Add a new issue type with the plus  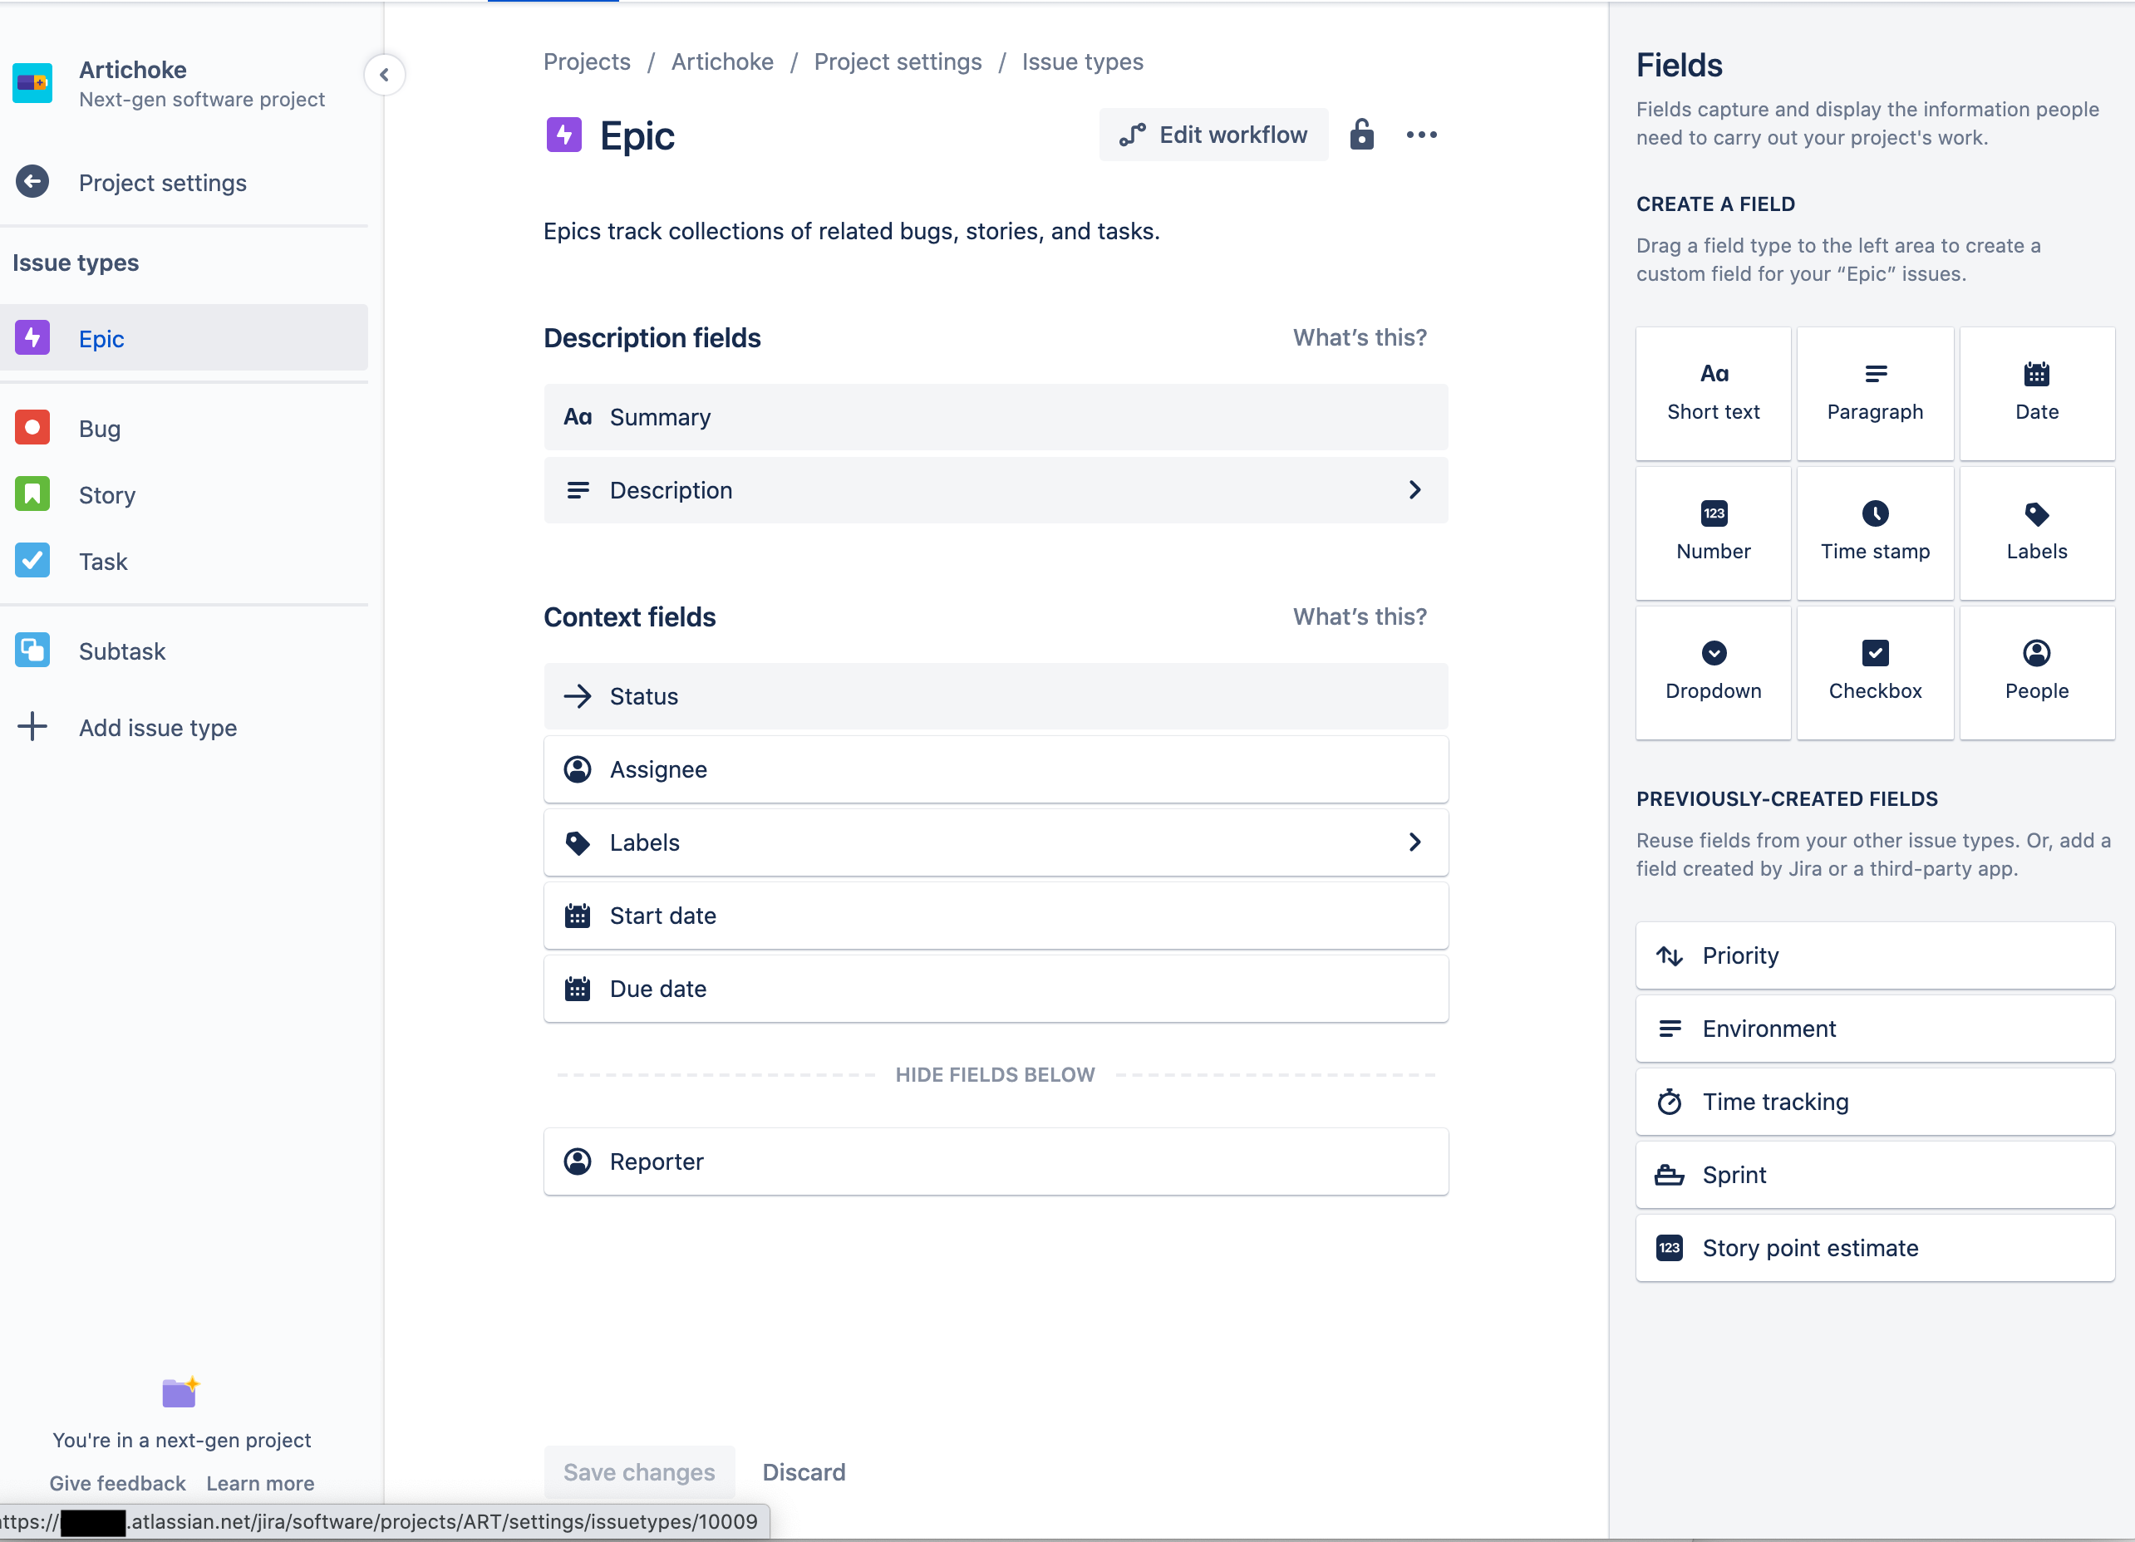[x=33, y=726]
